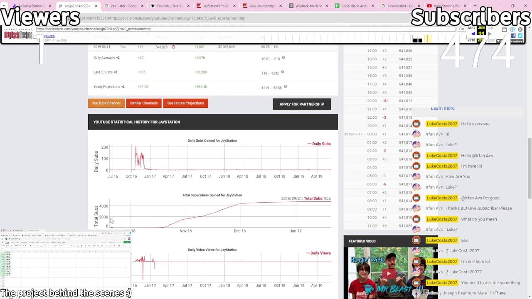This screenshot has width=532, height=299.
Task: Close the Wayback Machine toolbar
Action: coord(520,29)
